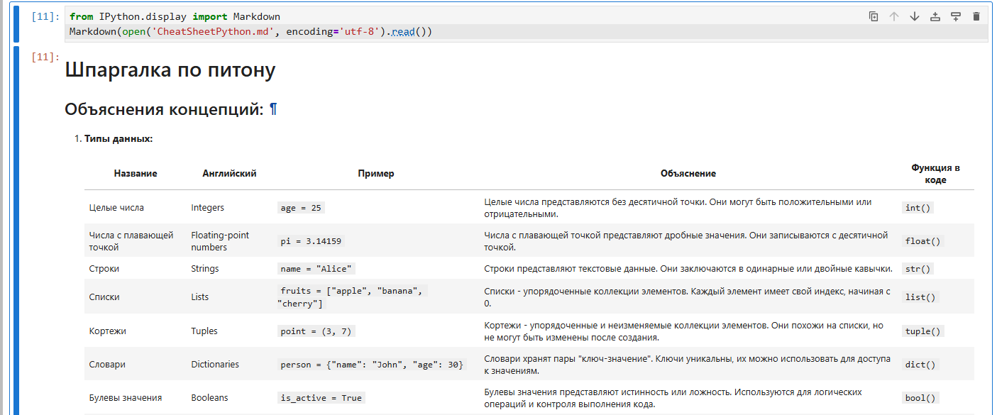Collapse the code input via blue bar
This screenshot has height=415, width=997.
(17, 25)
